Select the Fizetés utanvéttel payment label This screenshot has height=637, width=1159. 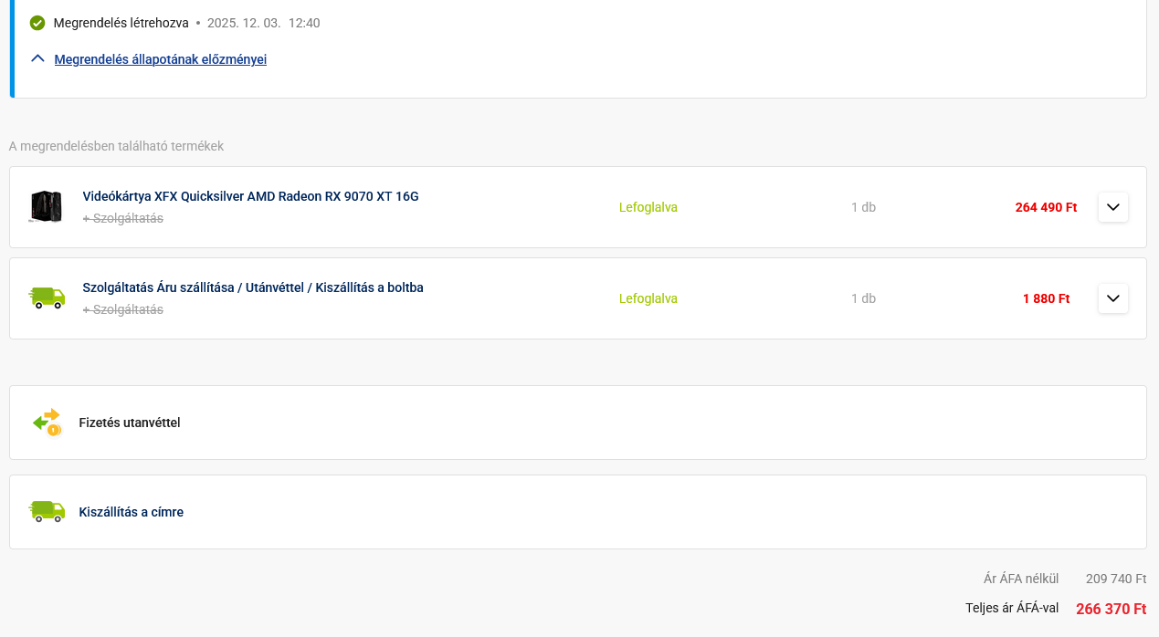(x=130, y=423)
